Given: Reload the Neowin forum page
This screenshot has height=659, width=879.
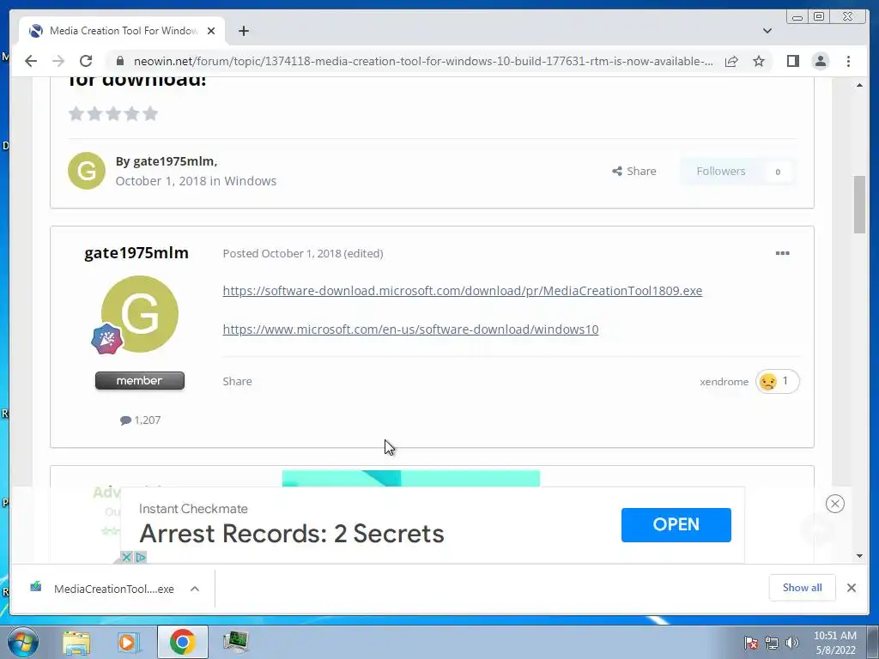Looking at the screenshot, I should click(86, 61).
